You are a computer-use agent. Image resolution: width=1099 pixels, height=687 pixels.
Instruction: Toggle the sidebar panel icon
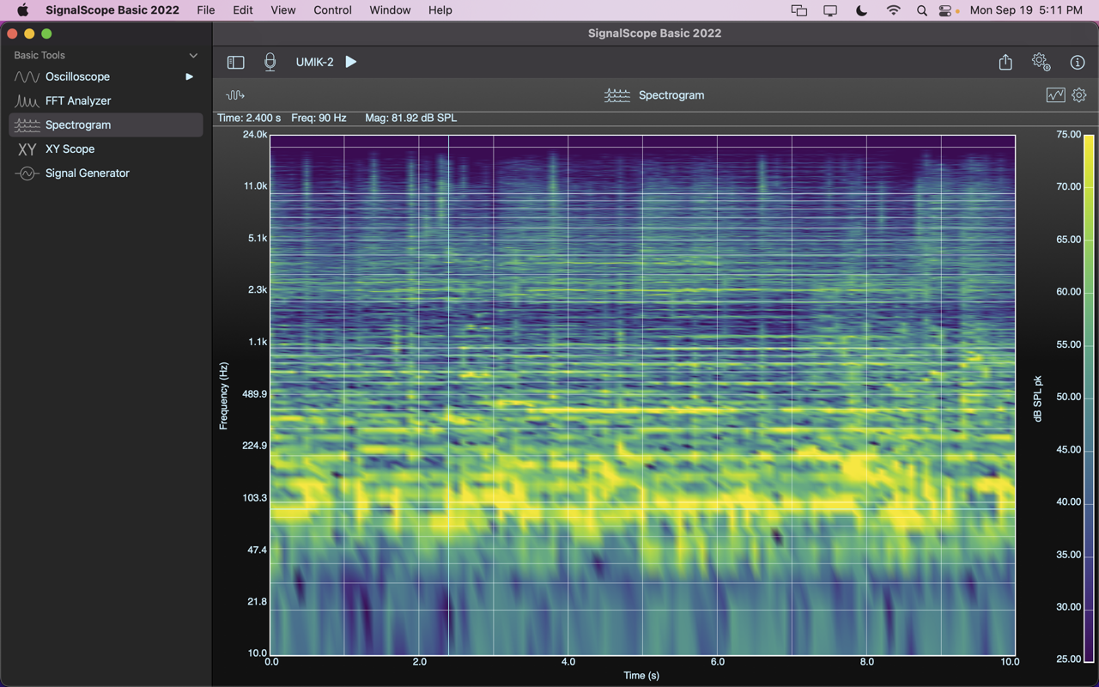point(235,62)
